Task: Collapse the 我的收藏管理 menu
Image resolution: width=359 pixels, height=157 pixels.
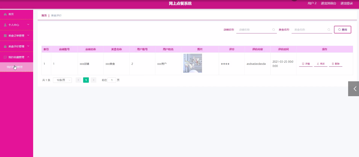Action: pyautogui.click(x=28, y=57)
